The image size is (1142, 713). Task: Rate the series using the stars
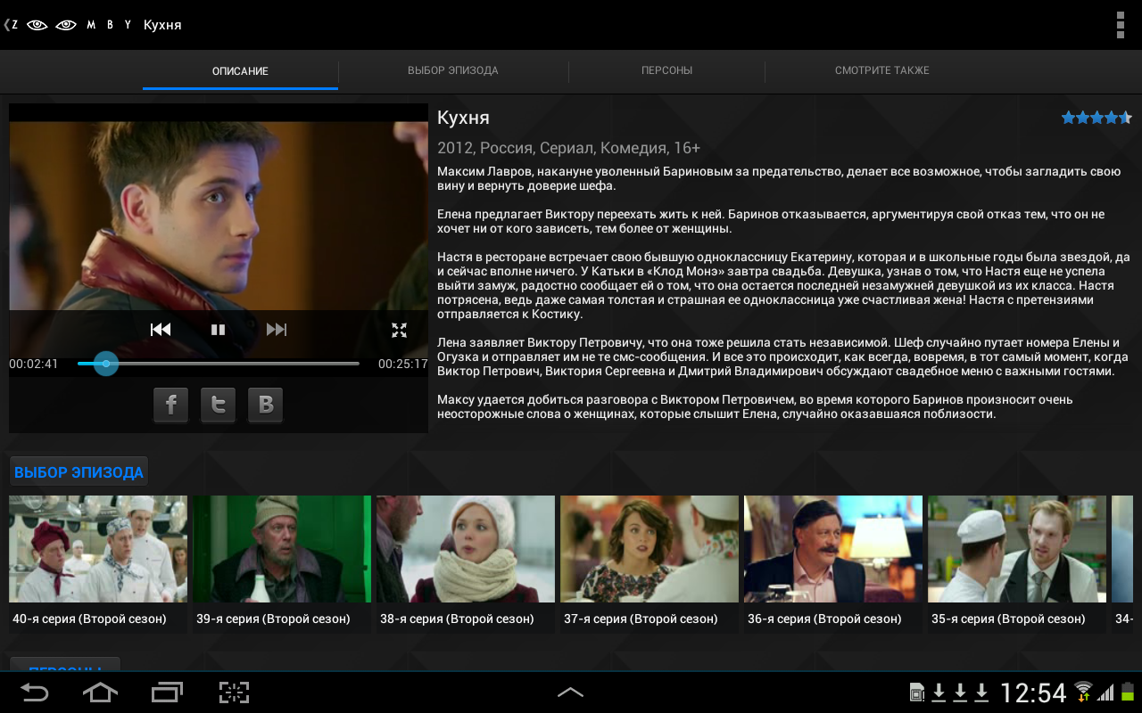click(x=1096, y=118)
